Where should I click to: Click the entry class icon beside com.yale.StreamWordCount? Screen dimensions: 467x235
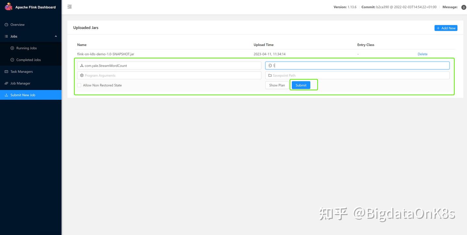[x=82, y=65]
